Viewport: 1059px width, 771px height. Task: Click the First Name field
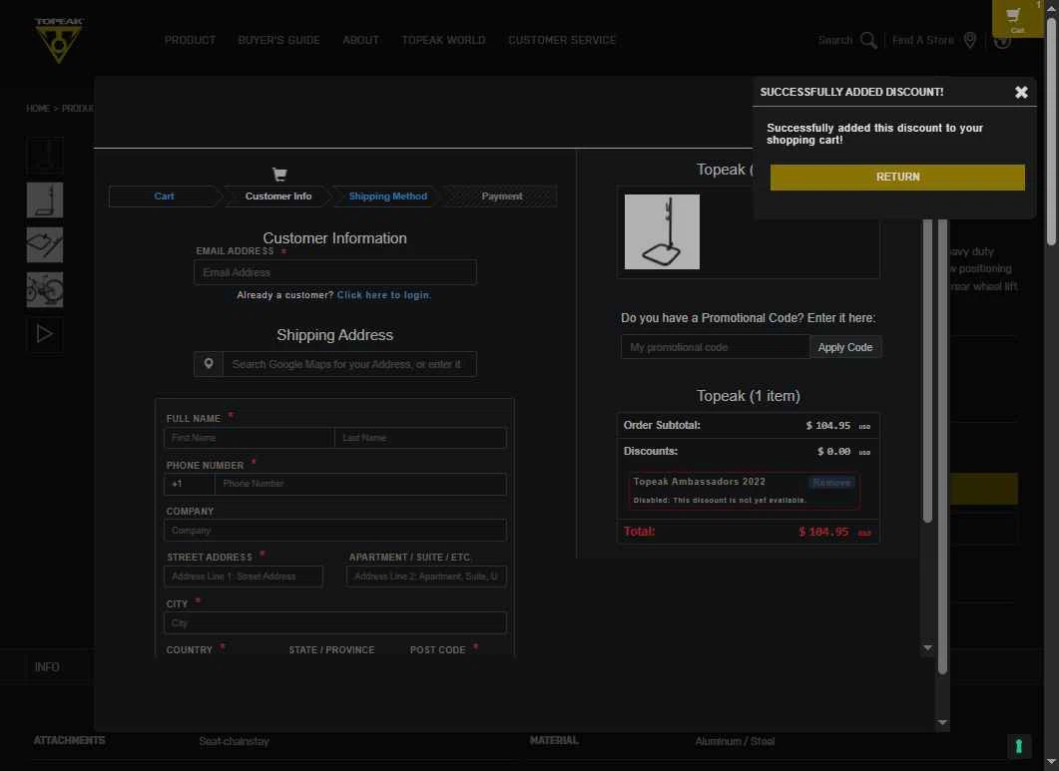[x=250, y=438]
